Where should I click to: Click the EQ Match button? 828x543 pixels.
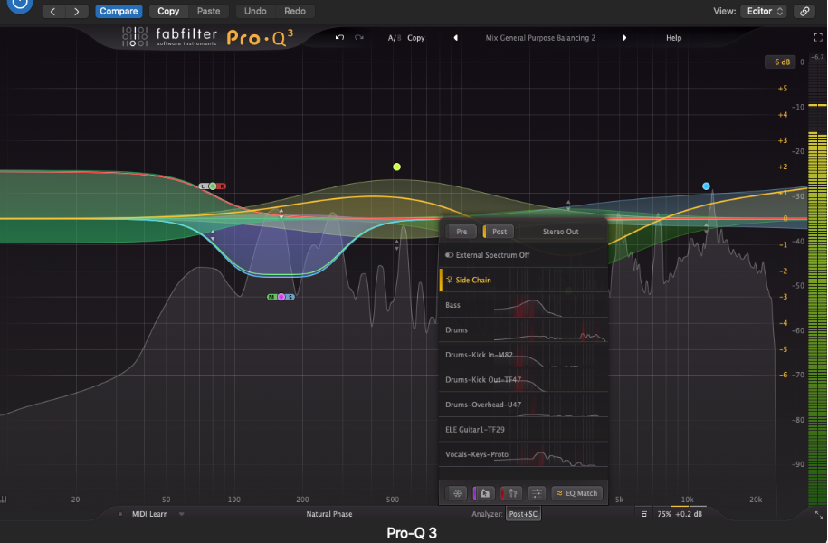[x=576, y=493]
